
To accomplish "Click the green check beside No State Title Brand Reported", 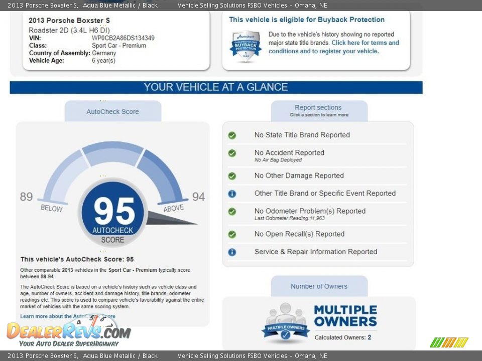I will coord(232,135).
